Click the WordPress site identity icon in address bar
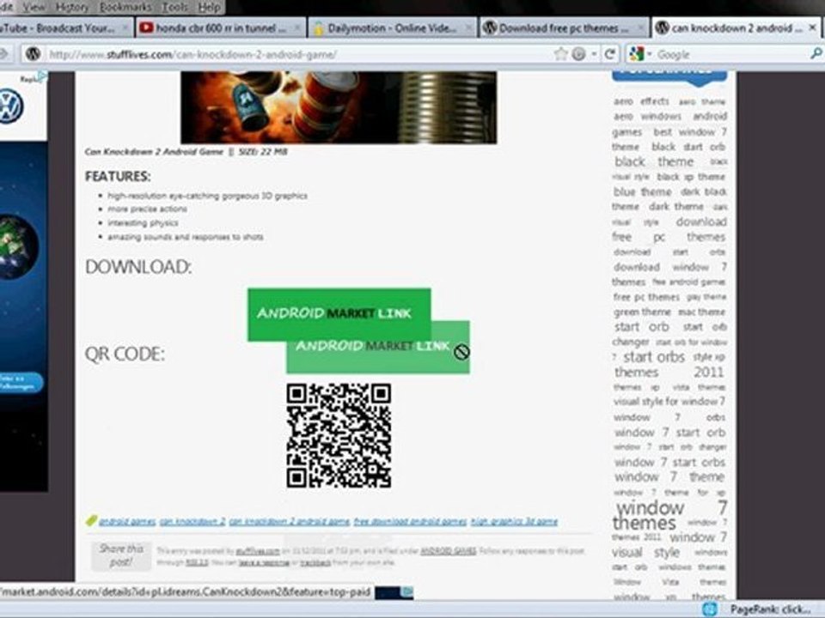 pos(34,53)
